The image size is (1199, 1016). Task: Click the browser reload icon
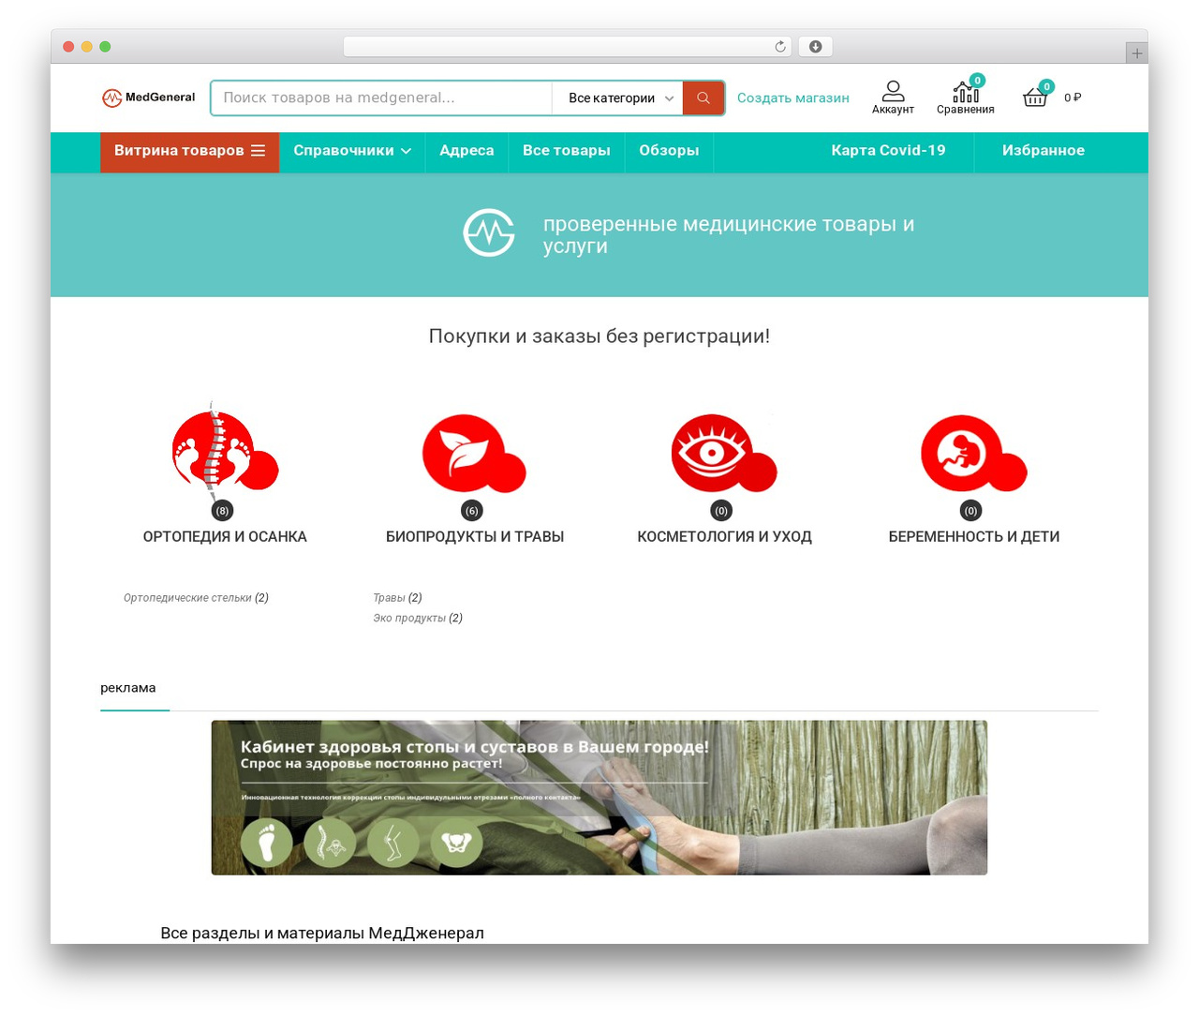click(780, 47)
